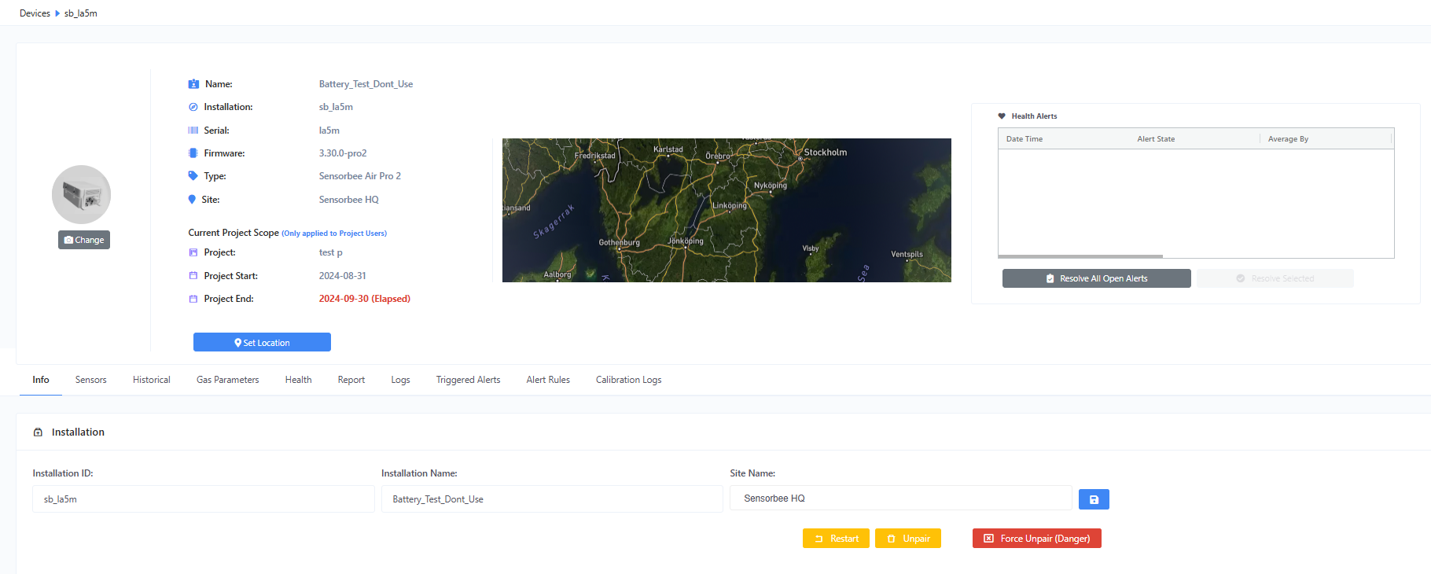Click the Force Unpair (Danger) button
Viewport: 1431px width, 574px height.
tap(1037, 539)
